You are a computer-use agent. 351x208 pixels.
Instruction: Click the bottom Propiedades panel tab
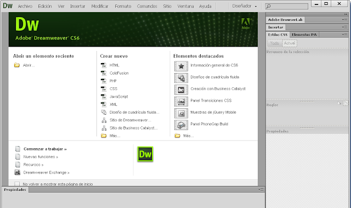(15, 190)
